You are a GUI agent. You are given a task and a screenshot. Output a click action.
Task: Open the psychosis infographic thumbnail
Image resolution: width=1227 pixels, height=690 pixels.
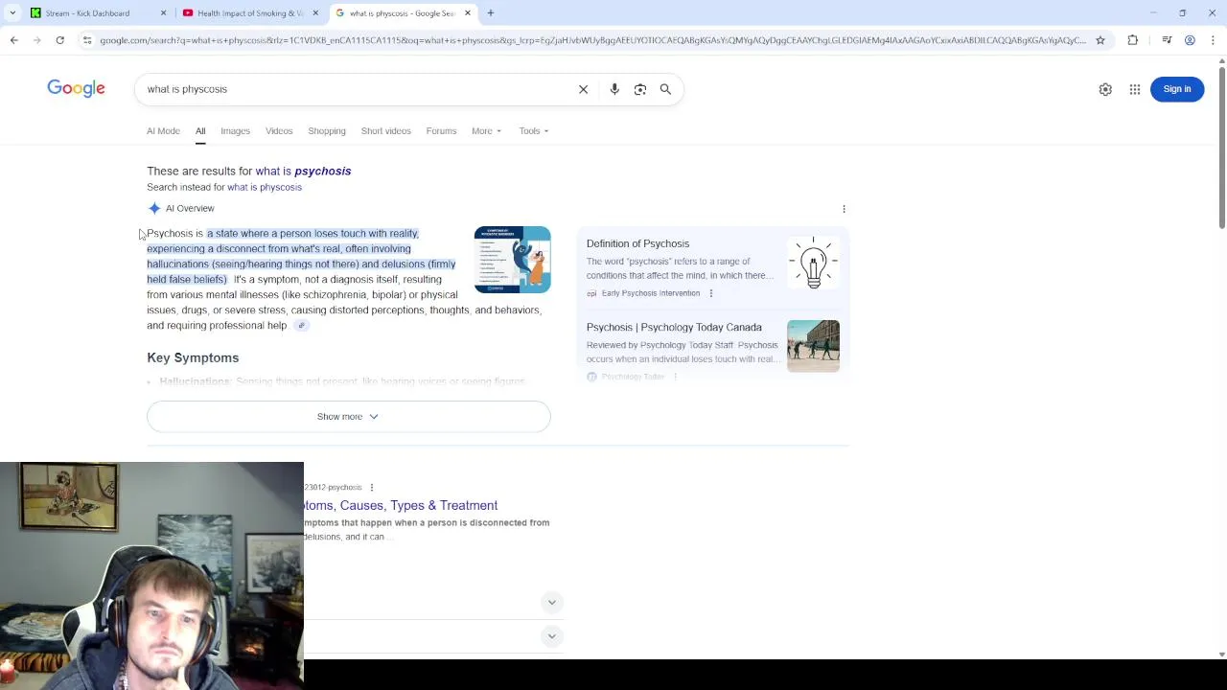coord(512,260)
